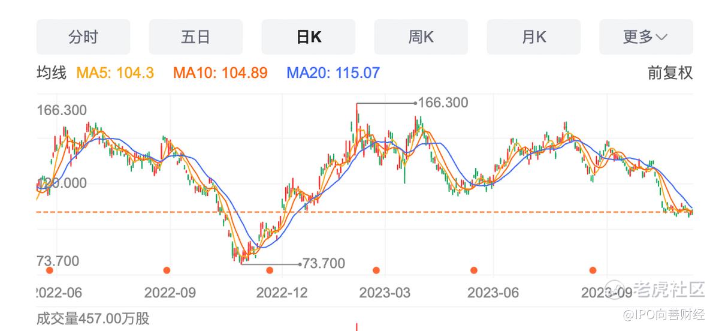Click the 均线 moving average label
The image size is (719, 331).
[x=51, y=73]
